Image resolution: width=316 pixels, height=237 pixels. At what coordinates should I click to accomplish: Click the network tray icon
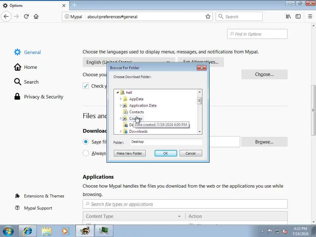tap(277, 231)
